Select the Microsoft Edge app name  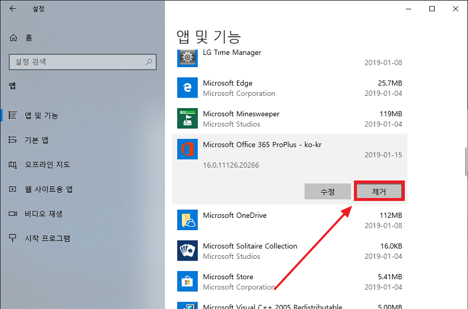[x=228, y=83]
